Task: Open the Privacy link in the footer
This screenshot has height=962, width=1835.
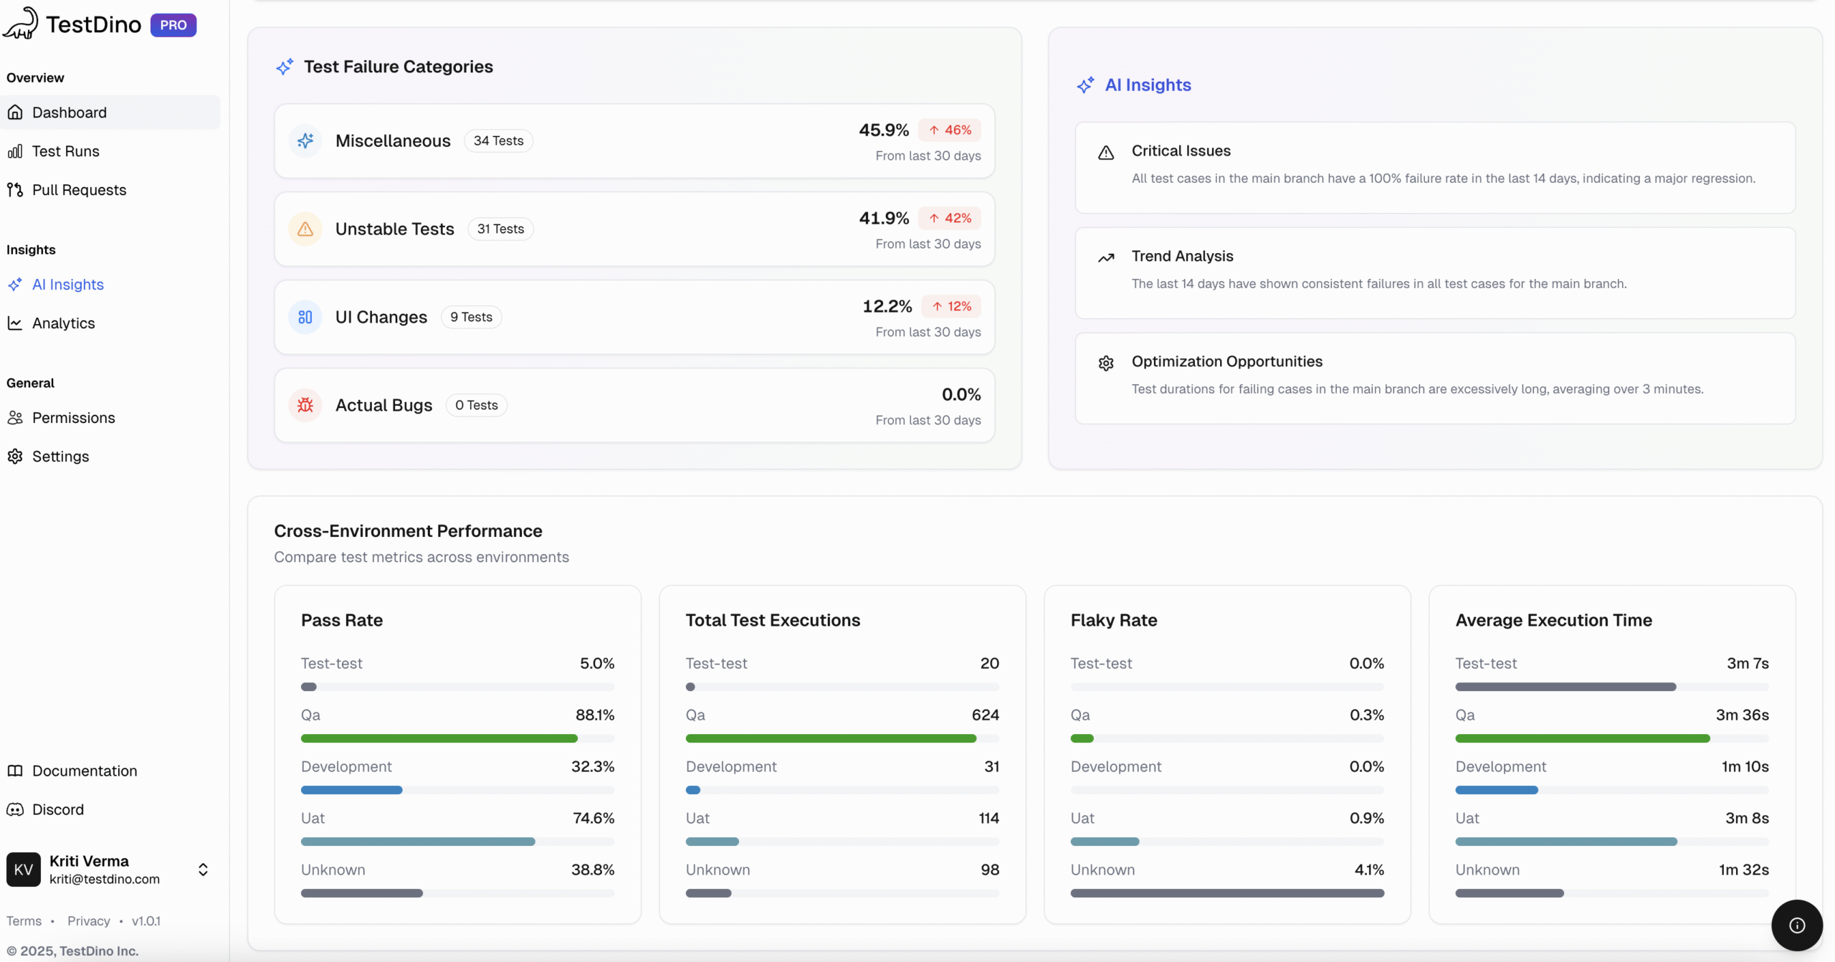Action: tap(88, 920)
